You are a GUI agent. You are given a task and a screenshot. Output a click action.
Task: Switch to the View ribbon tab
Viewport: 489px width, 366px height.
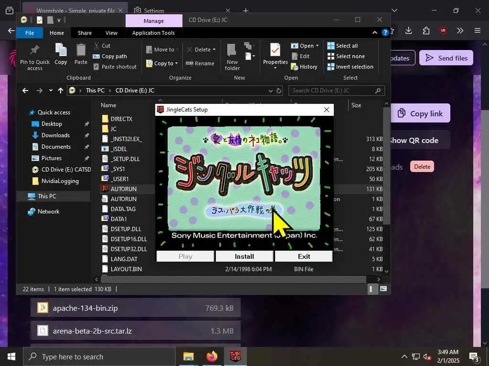(111, 33)
